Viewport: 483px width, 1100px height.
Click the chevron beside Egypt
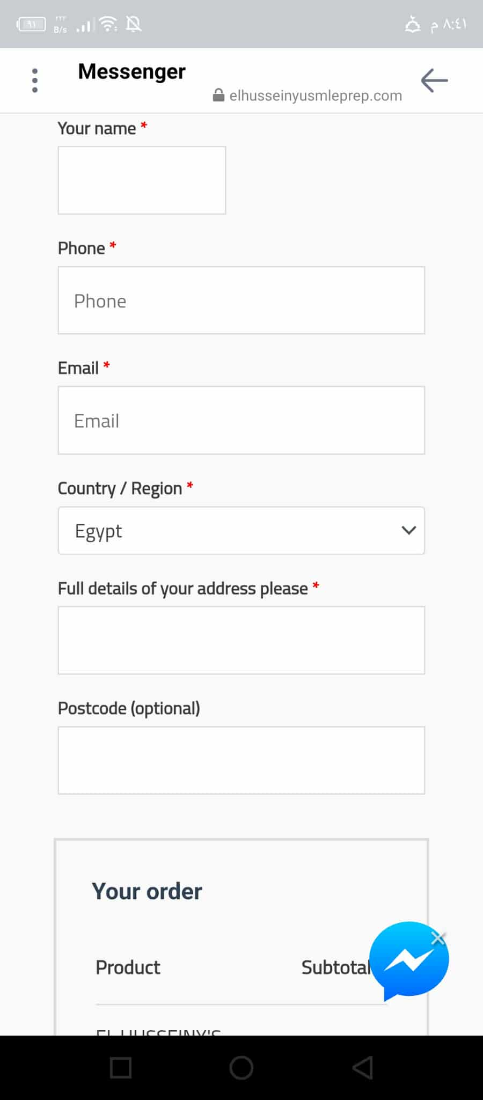(x=409, y=531)
